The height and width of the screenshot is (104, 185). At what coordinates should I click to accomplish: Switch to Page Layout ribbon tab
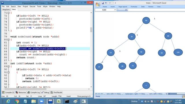point(123,7)
